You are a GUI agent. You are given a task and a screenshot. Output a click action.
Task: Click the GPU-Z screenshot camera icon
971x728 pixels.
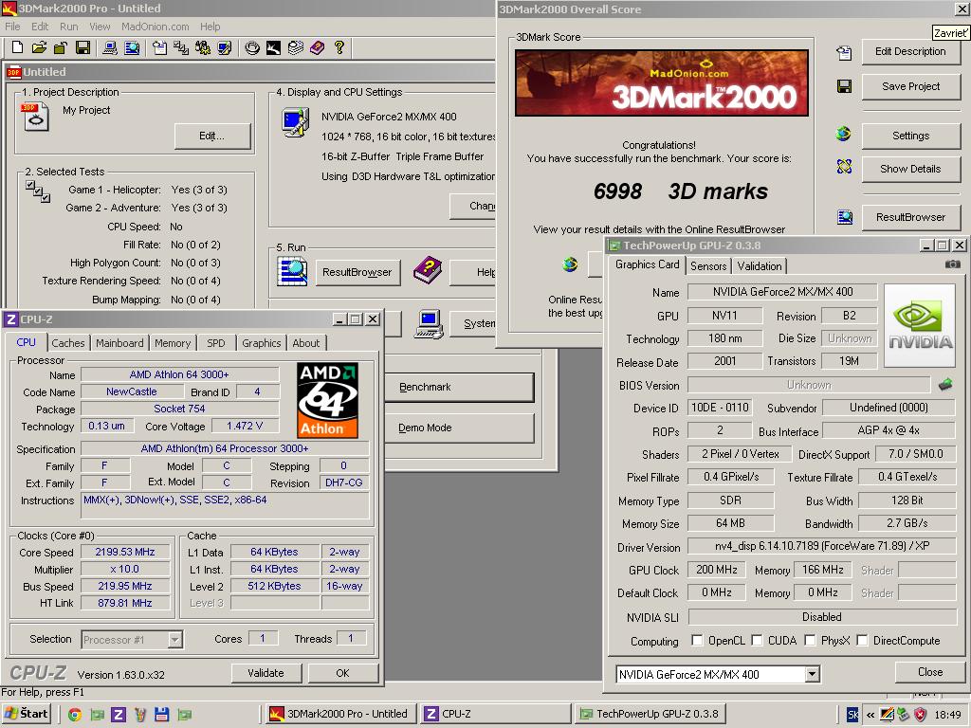952,264
